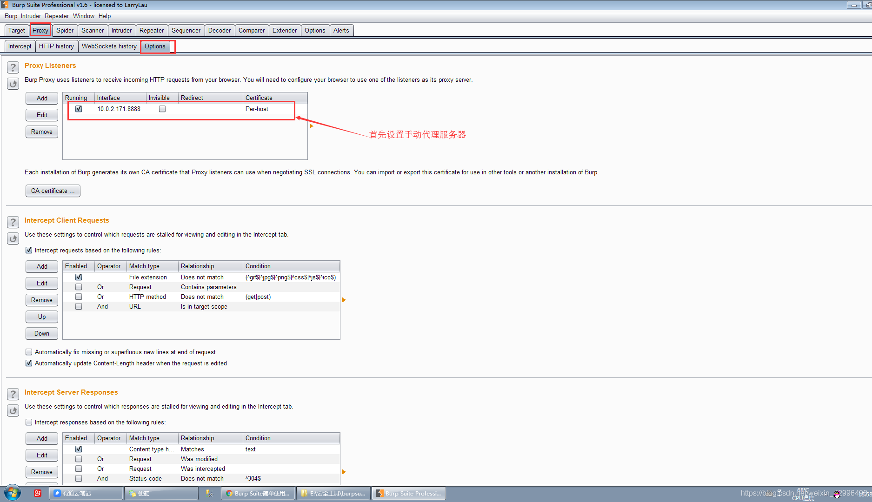Enable the Status code response rule
The width and height of the screenshot is (872, 502).
(79, 478)
